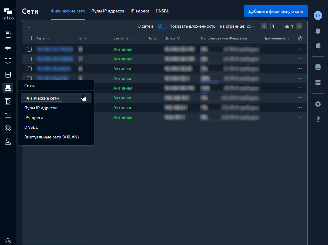Screen dimensions: 328x245
Task: Go to previous page arrow
Action: 264,26
